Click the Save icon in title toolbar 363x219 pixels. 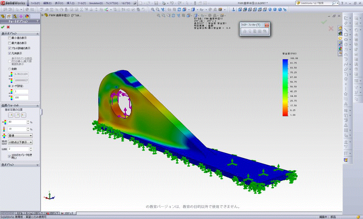coord(156,3)
